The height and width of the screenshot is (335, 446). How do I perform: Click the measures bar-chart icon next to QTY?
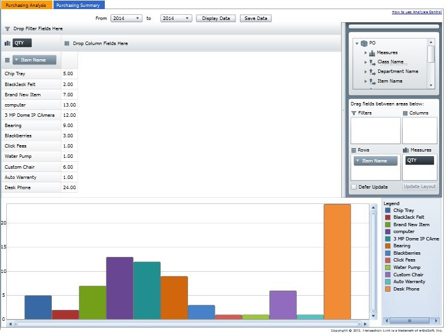7,43
